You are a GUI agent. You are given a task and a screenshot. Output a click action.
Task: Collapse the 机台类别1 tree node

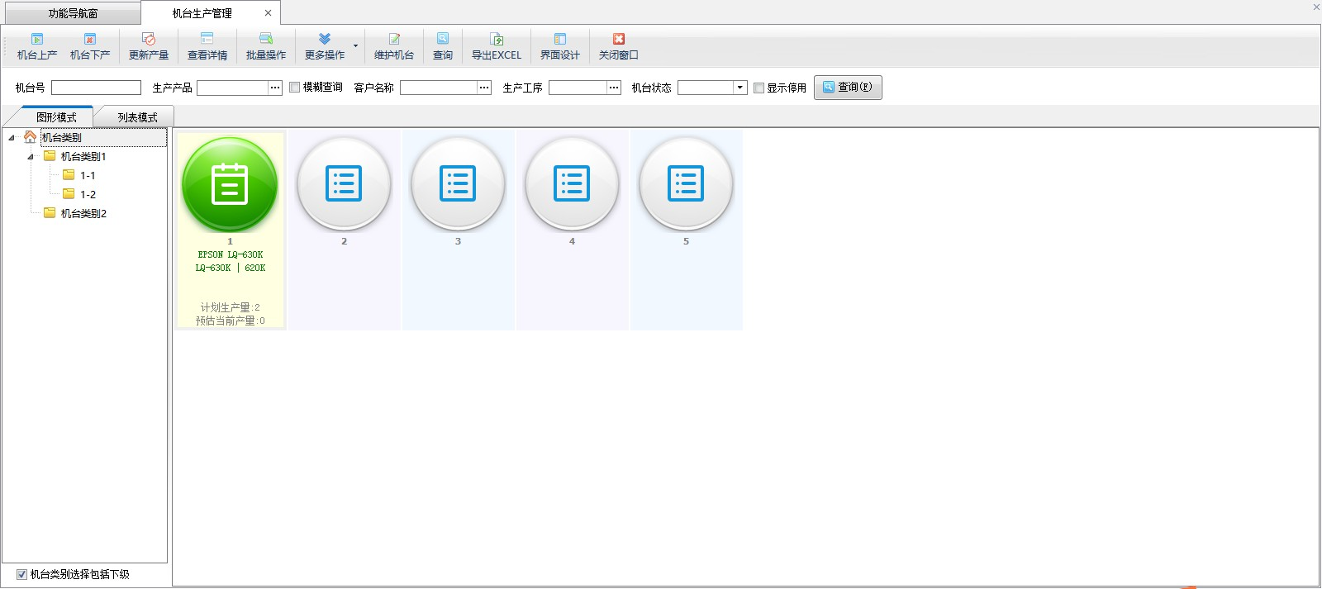(31, 157)
